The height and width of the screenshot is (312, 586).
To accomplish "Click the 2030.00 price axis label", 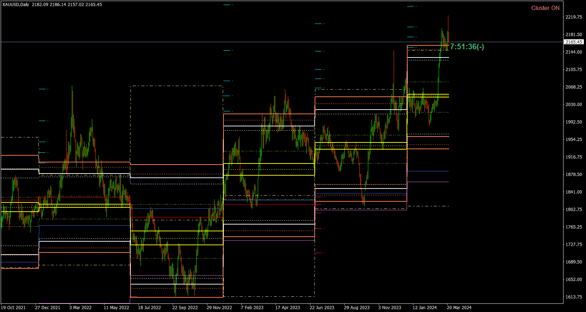I will click(573, 105).
